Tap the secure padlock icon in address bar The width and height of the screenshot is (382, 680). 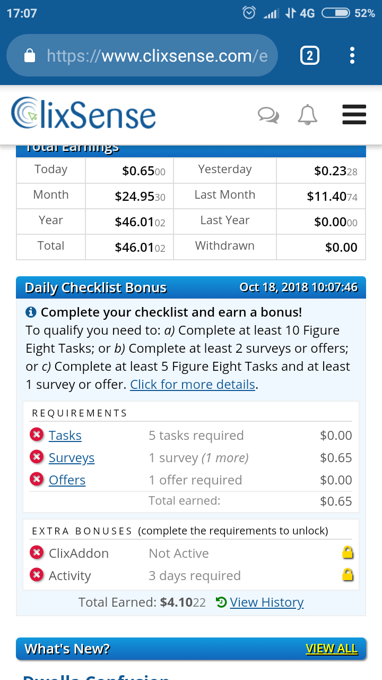click(x=30, y=55)
